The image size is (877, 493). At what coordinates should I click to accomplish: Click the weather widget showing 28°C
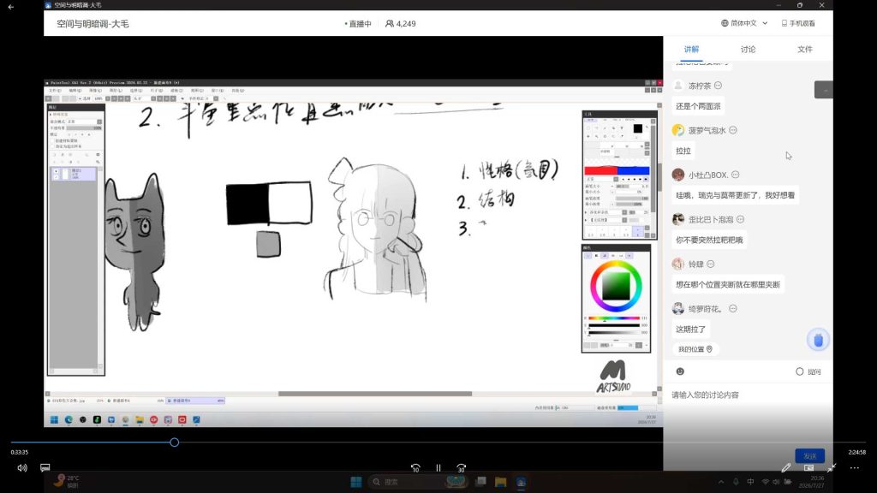coord(67,481)
